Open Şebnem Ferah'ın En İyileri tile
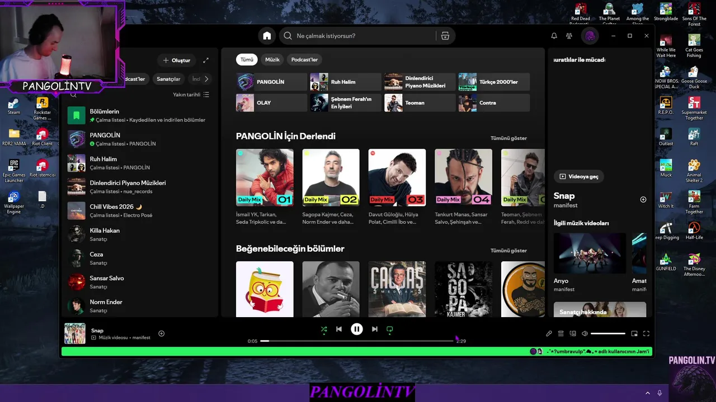This screenshot has height=402, width=716. tap(346, 103)
